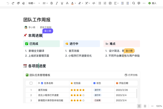Open the 插入 insert menu
Viewport: 163px width, 109px height.
click(152, 3)
